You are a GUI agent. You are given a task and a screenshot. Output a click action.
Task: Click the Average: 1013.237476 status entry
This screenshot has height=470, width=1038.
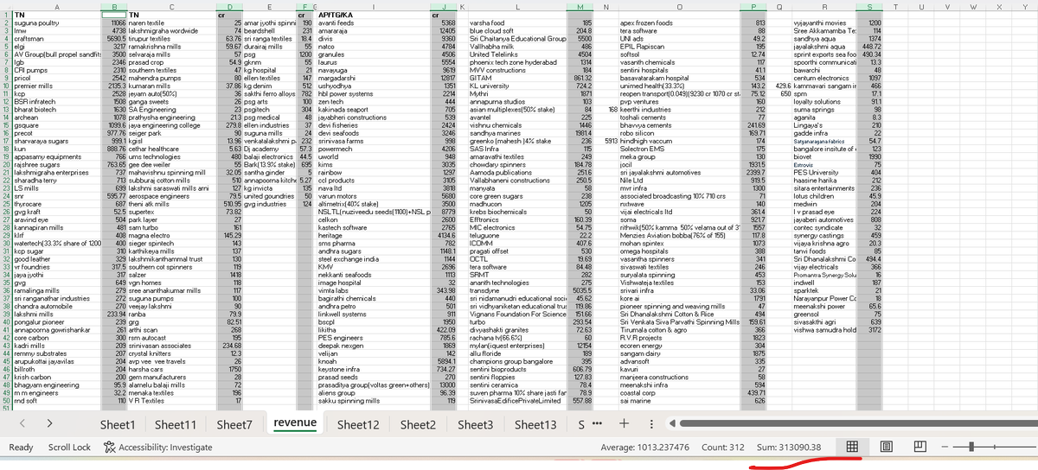click(645, 447)
